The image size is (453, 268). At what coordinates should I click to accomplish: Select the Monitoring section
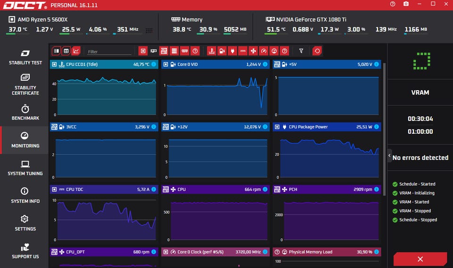click(25, 140)
